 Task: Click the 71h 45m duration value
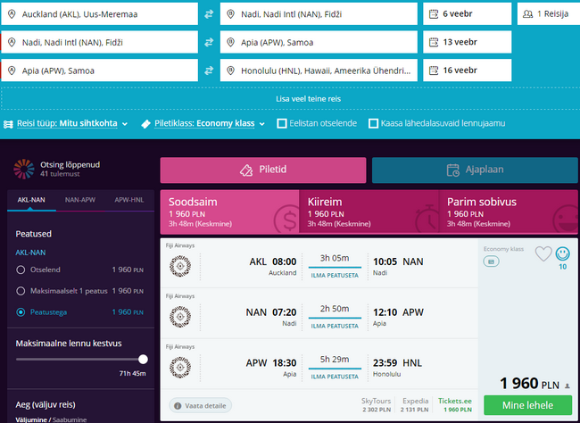click(132, 373)
